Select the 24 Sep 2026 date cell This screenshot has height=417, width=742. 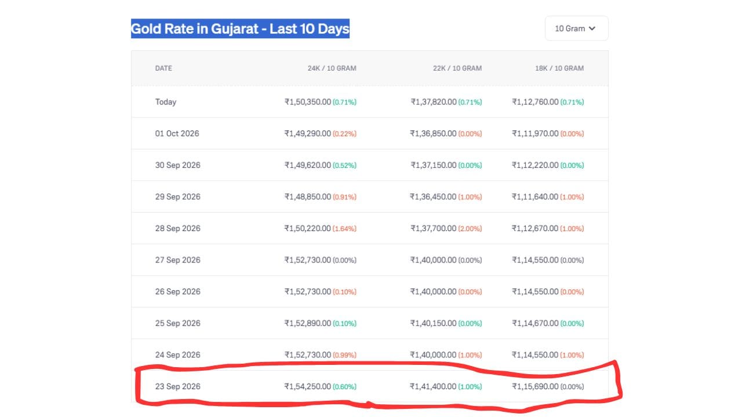(177, 355)
